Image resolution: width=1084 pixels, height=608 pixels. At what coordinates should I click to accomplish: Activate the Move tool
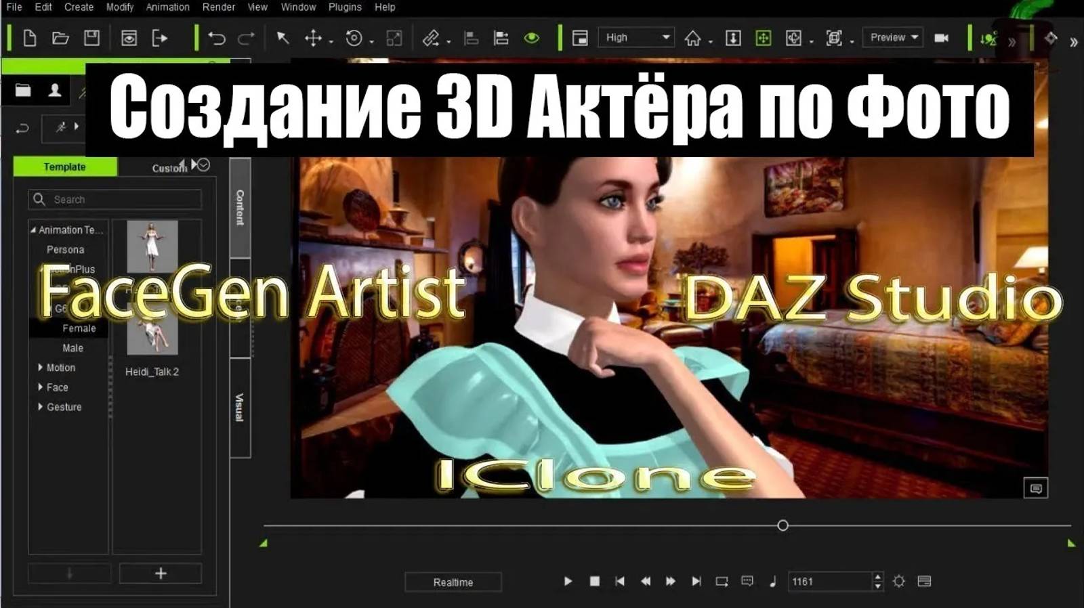[313, 38]
